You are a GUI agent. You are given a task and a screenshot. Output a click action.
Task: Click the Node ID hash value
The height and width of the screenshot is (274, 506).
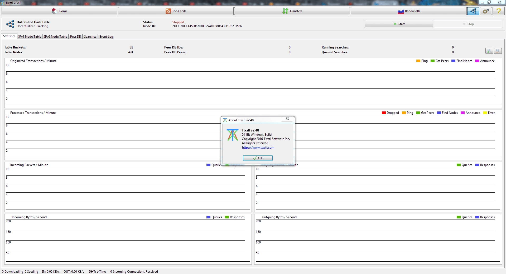(207, 26)
